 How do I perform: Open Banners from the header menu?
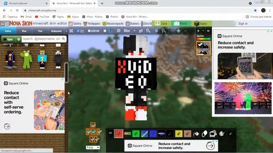click(133, 24)
